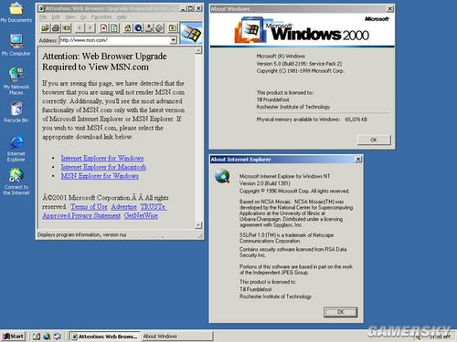Click the Open file toolbar icon

point(46,28)
